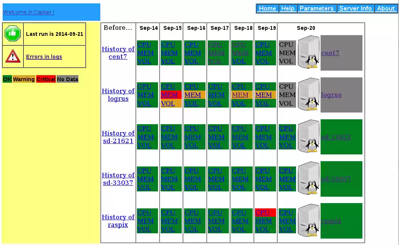399x245 pixels.
Task: Open the Server Info page
Action: tap(355, 8)
